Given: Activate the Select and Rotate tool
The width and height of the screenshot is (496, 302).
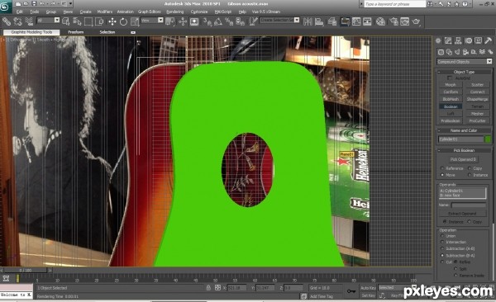Looking at the screenshot, I should point(123,21).
